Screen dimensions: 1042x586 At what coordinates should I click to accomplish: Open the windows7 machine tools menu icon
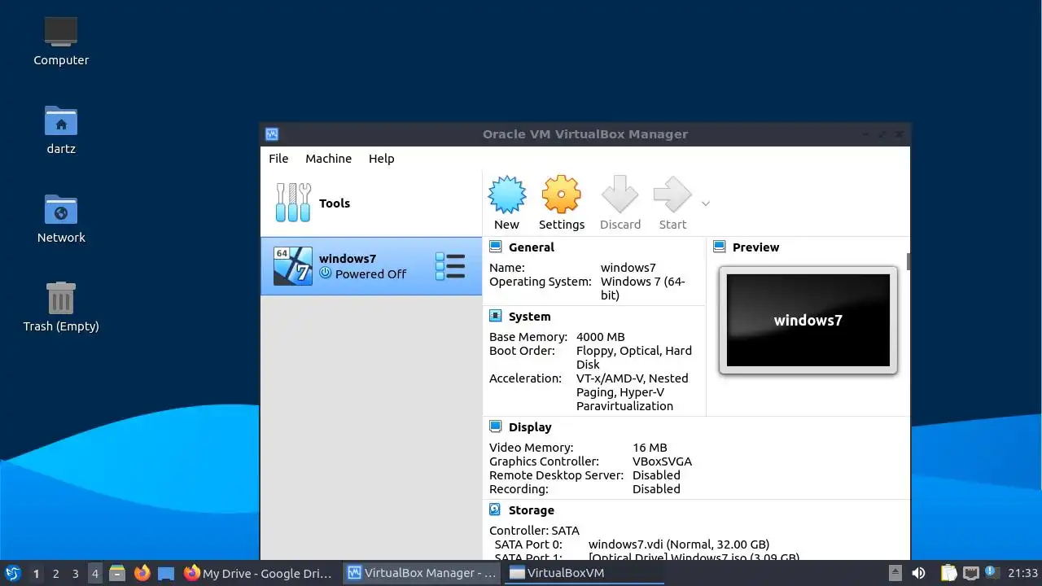click(x=450, y=266)
